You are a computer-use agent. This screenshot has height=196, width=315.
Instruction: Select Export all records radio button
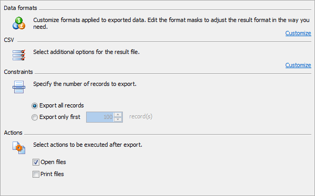35,106
